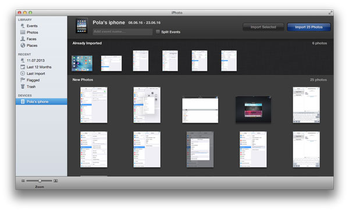The height and width of the screenshot is (211, 349).
Task: Select the Flagged entry
Action: 33,80
